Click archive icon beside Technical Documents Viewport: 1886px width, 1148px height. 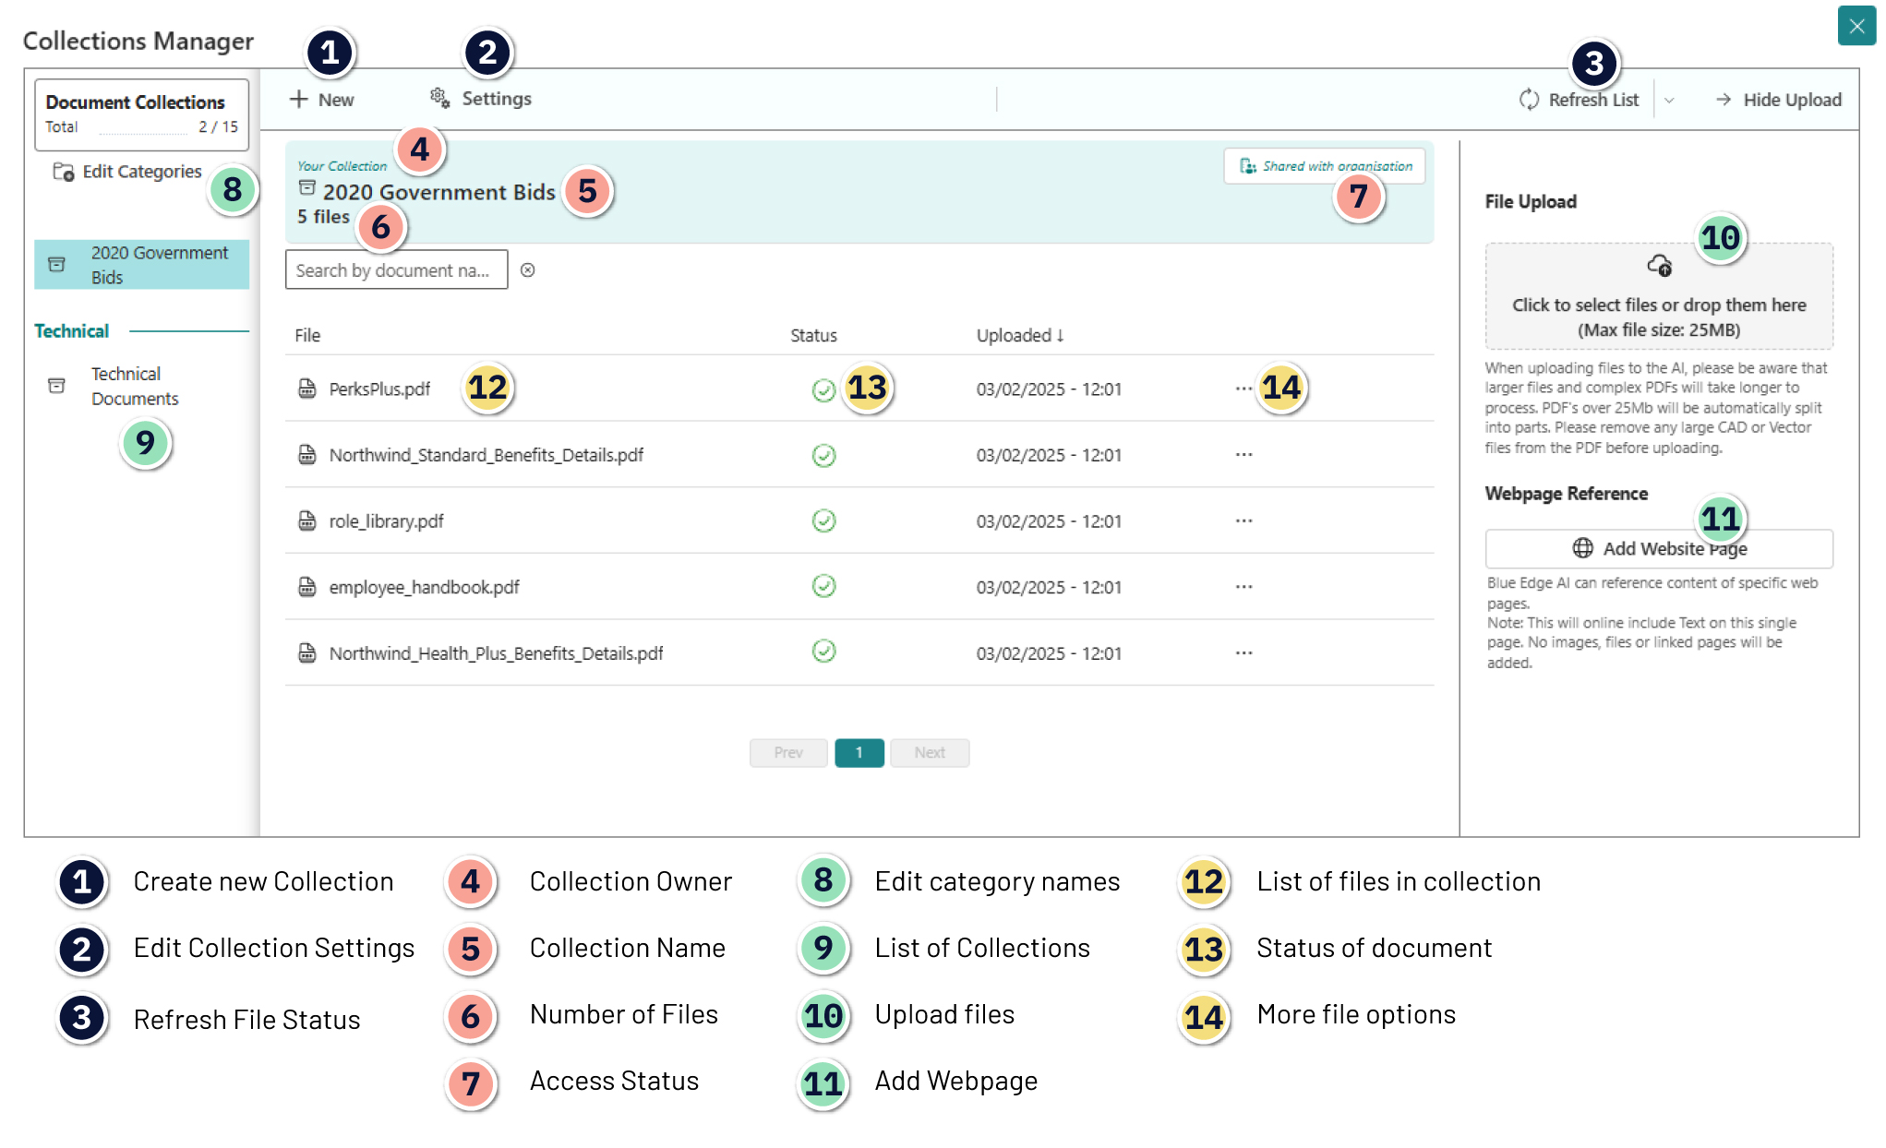pos(56,386)
